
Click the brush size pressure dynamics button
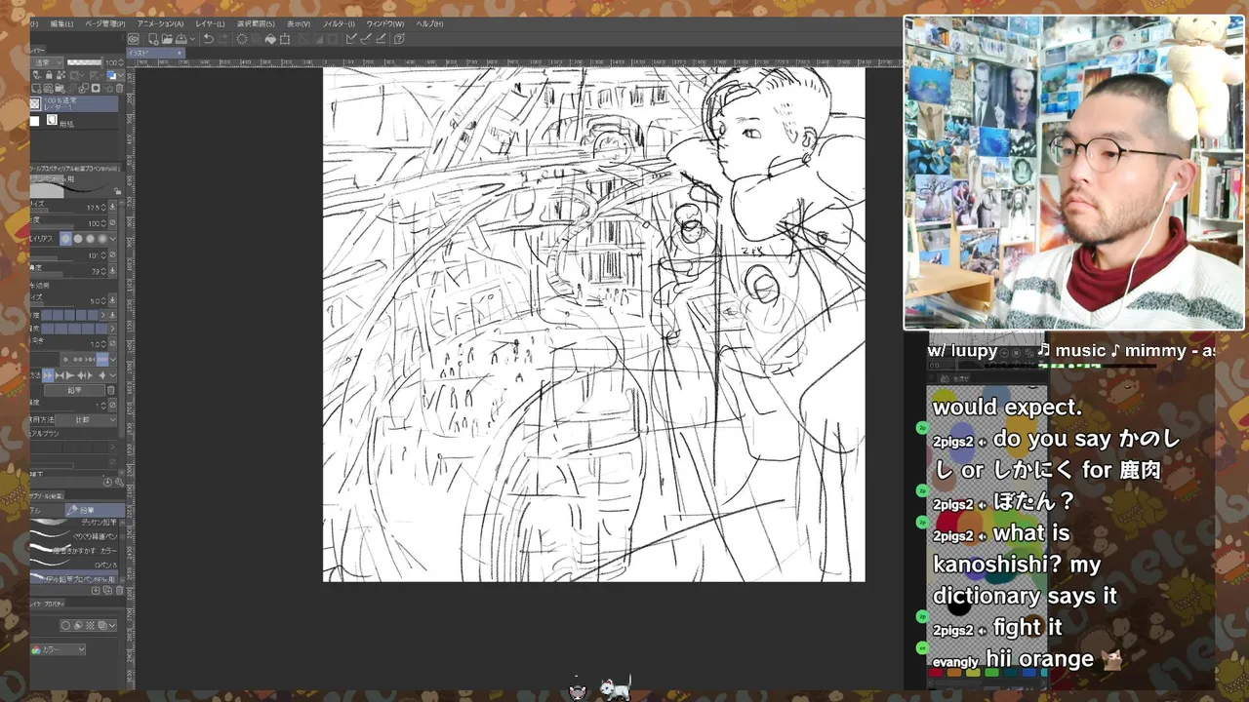pos(112,207)
